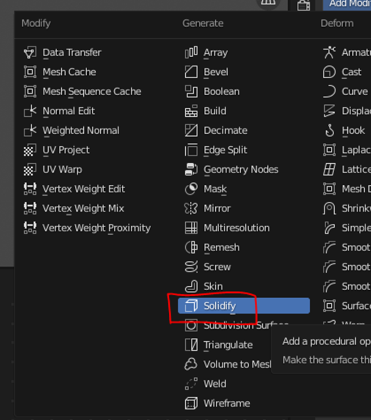Click the Data Transfer modifier icon
This screenshot has height=420, width=371.
[30, 53]
